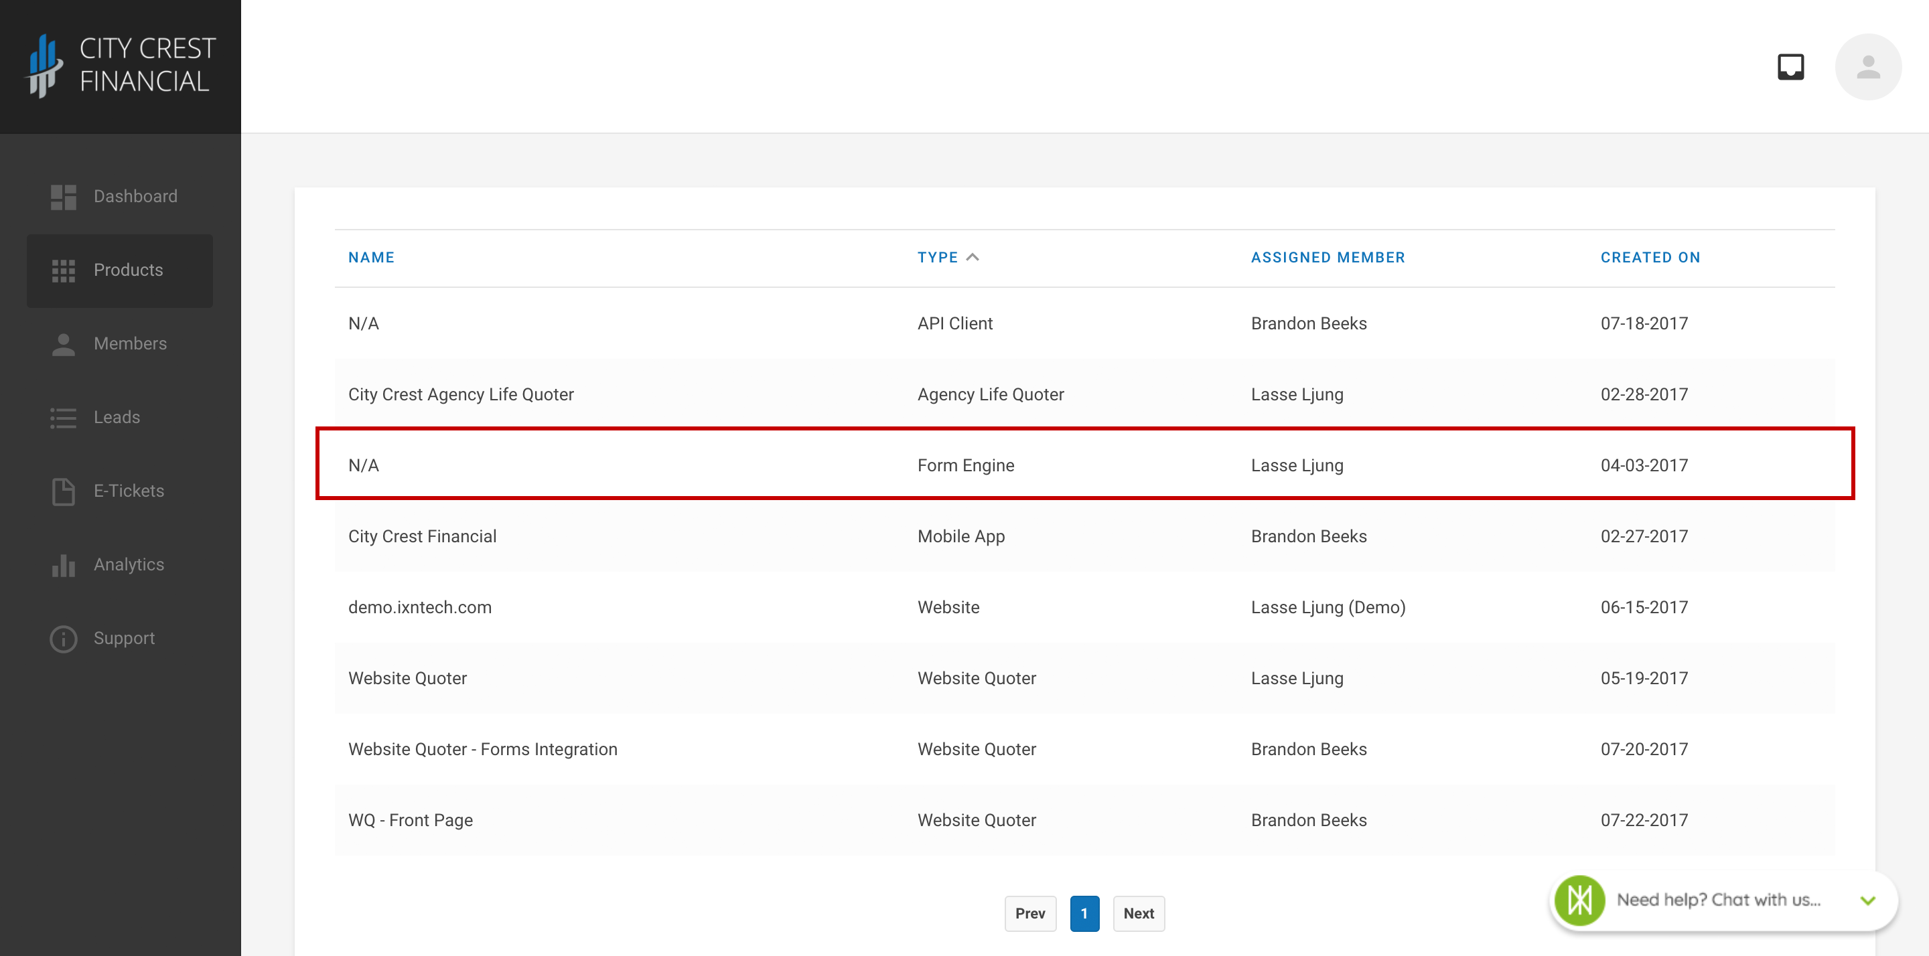
Task: Sort by Created On column header
Action: [x=1650, y=258]
